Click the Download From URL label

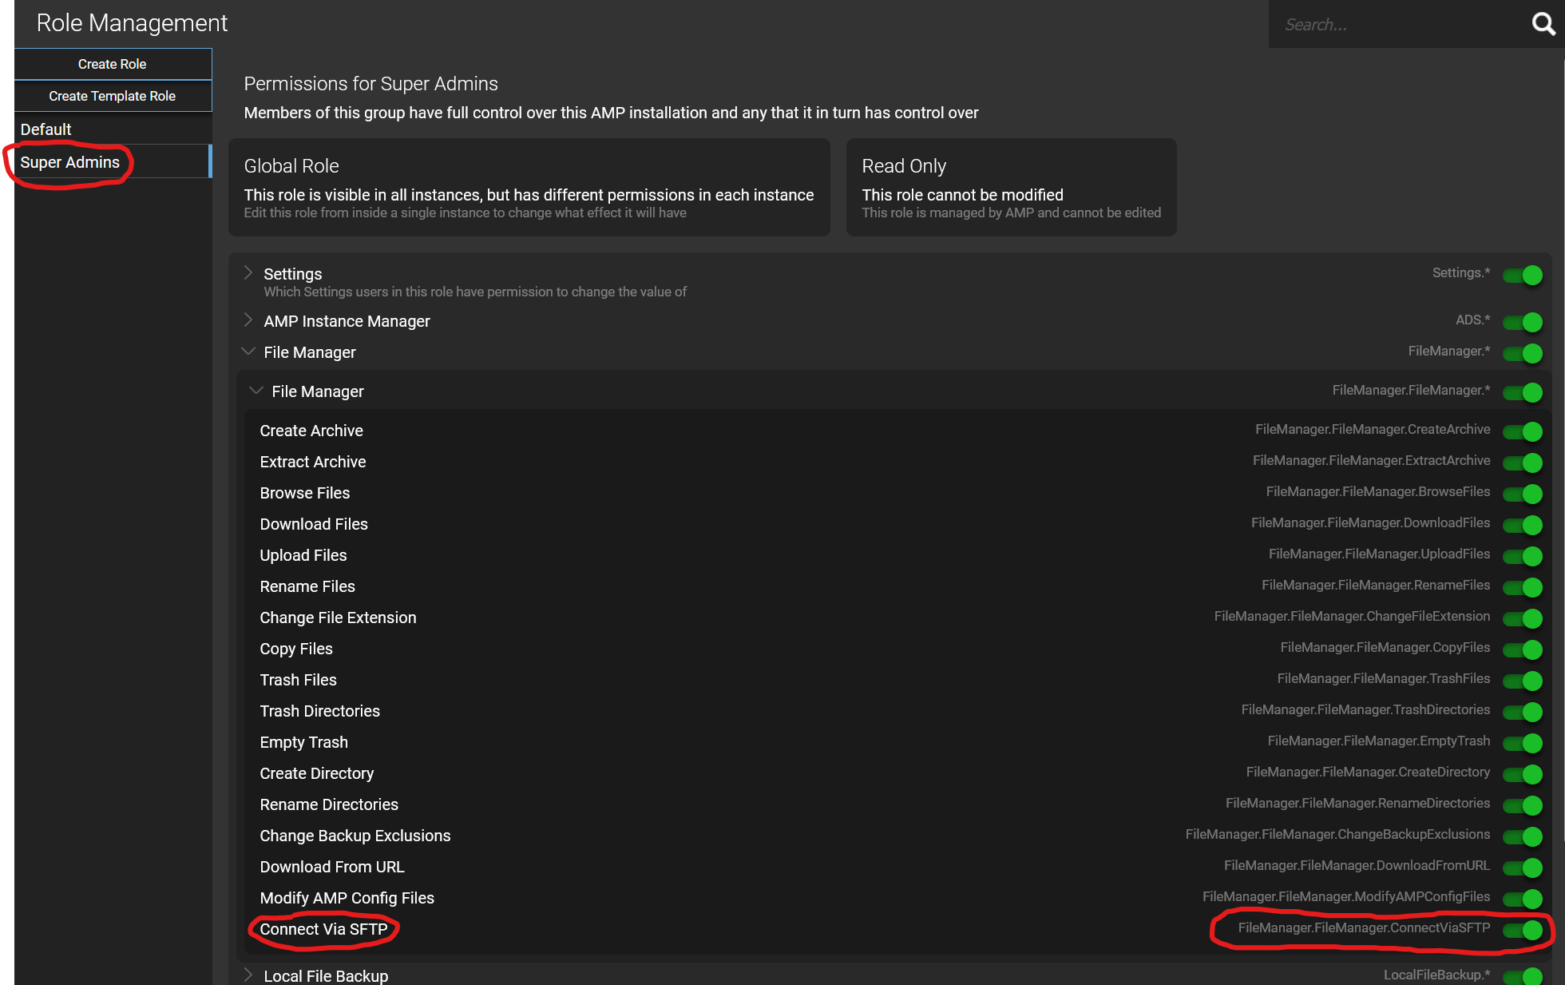(332, 867)
